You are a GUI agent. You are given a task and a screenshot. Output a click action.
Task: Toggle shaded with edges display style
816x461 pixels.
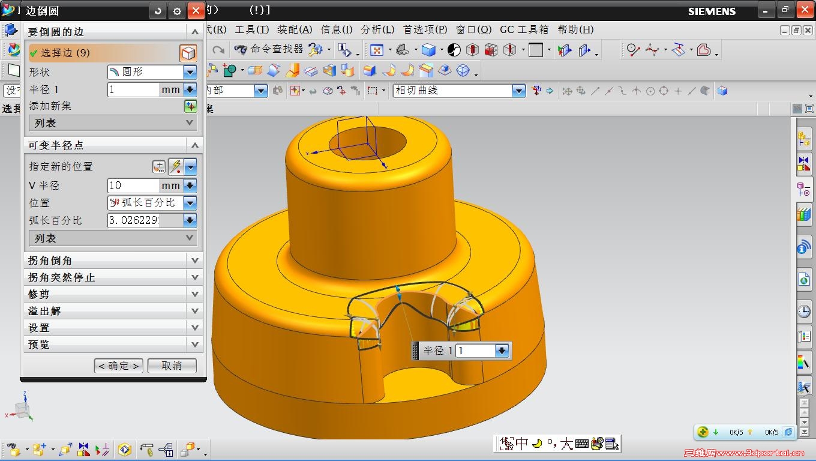point(428,50)
